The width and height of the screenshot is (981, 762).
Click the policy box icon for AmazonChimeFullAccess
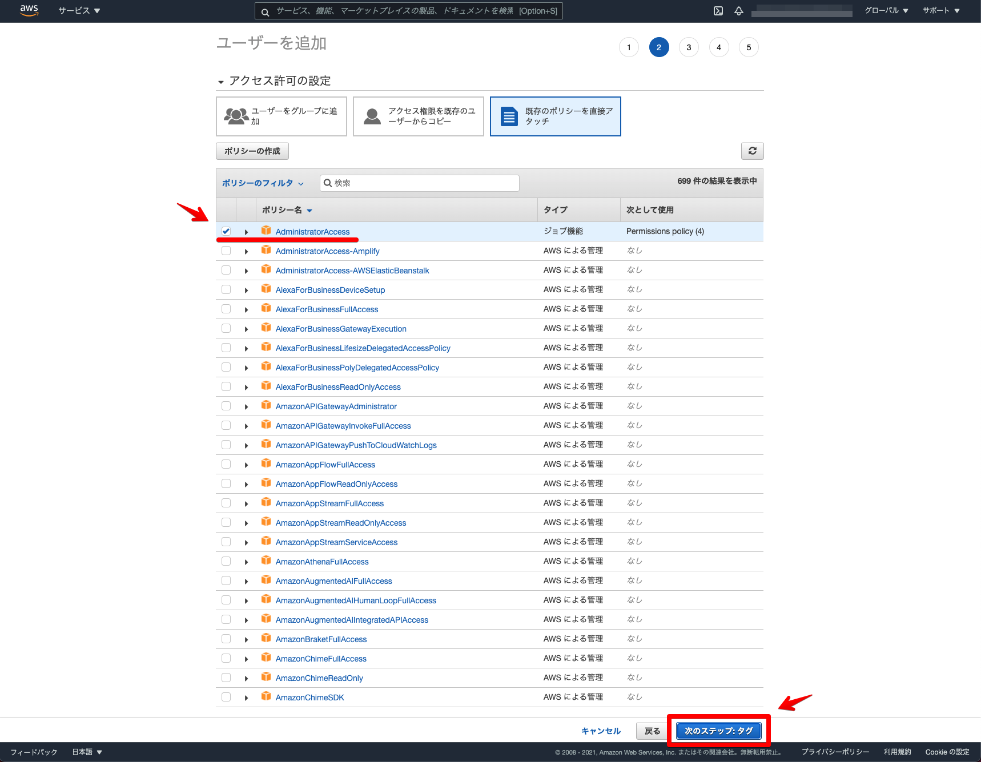click(x=266, y=658)
